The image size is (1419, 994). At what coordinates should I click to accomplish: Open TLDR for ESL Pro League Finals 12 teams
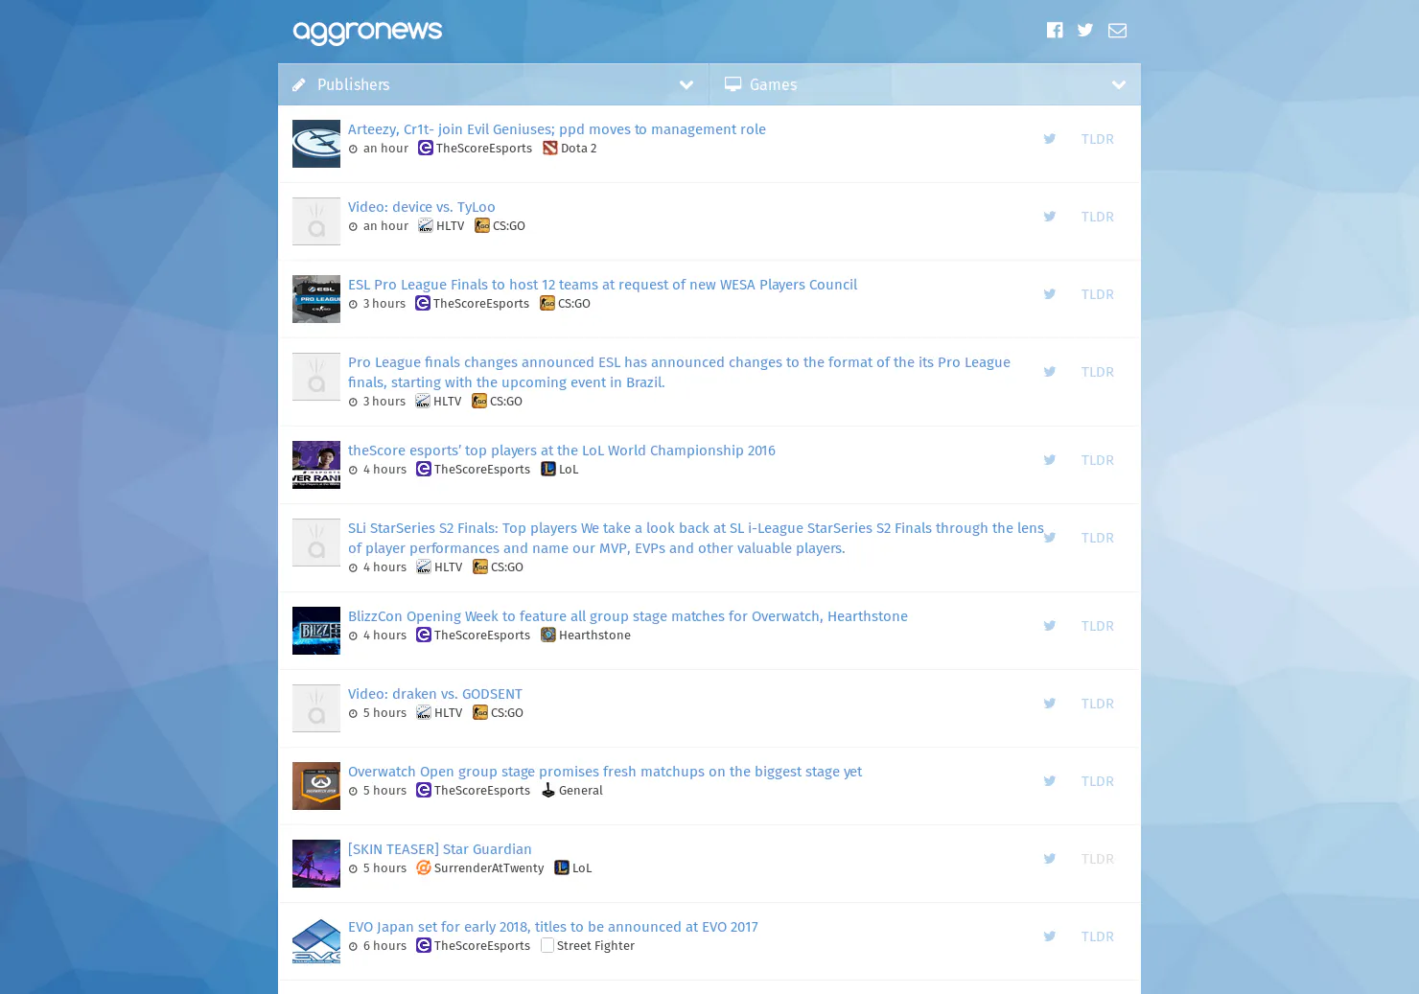(1097, 294)
